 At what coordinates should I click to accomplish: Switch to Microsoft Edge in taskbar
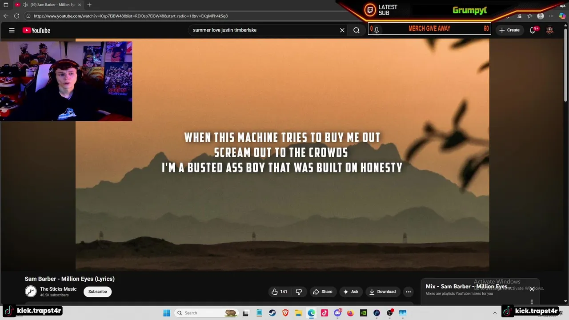coord(311,313)
